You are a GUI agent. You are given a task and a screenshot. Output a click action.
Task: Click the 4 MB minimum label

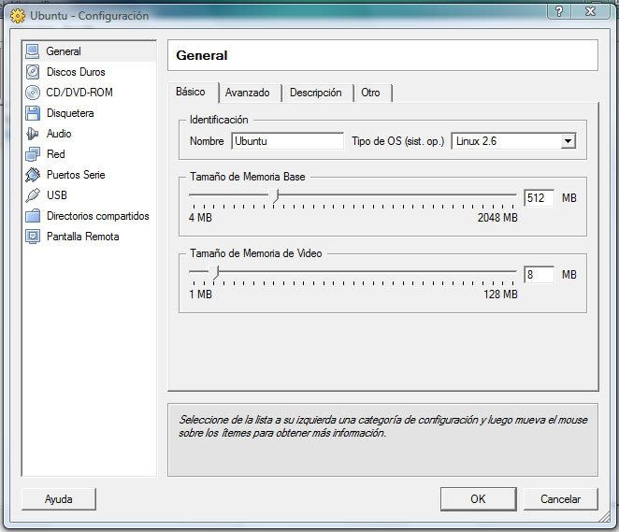200,218
